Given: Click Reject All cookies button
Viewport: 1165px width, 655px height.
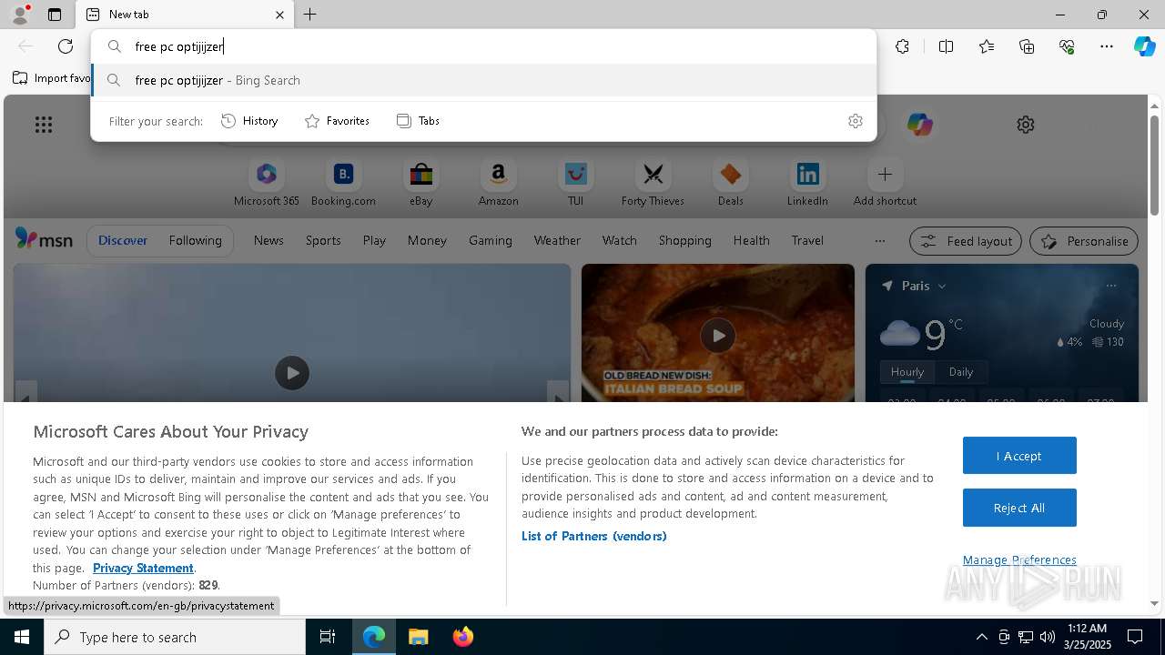Looking at the screenshot, I should [1019, 508].
